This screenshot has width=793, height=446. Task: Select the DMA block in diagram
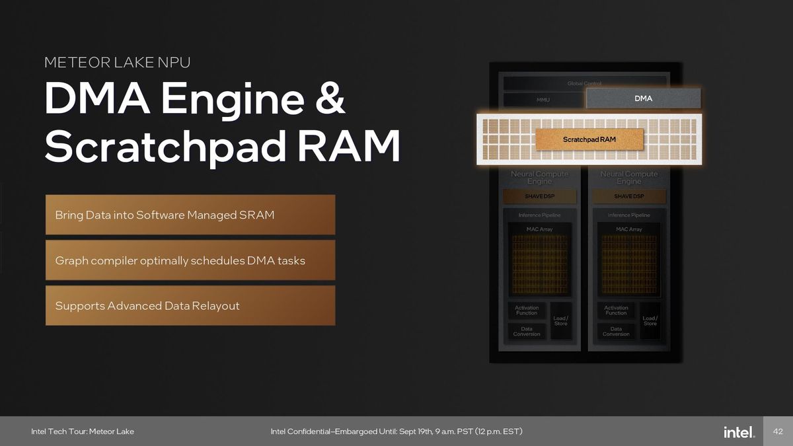pos(643,98)
